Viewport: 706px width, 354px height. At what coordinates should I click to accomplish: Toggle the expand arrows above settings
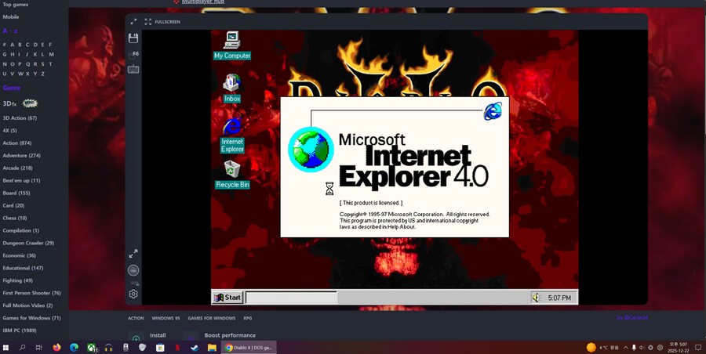[133, 254]
